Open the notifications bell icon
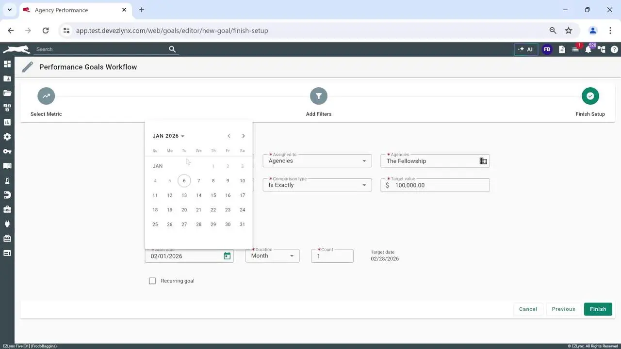The width and height of the screenshot is (621, 349). coord(588,49)
